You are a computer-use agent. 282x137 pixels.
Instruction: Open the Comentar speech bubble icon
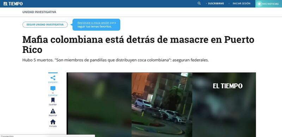(x=53, y=89)
